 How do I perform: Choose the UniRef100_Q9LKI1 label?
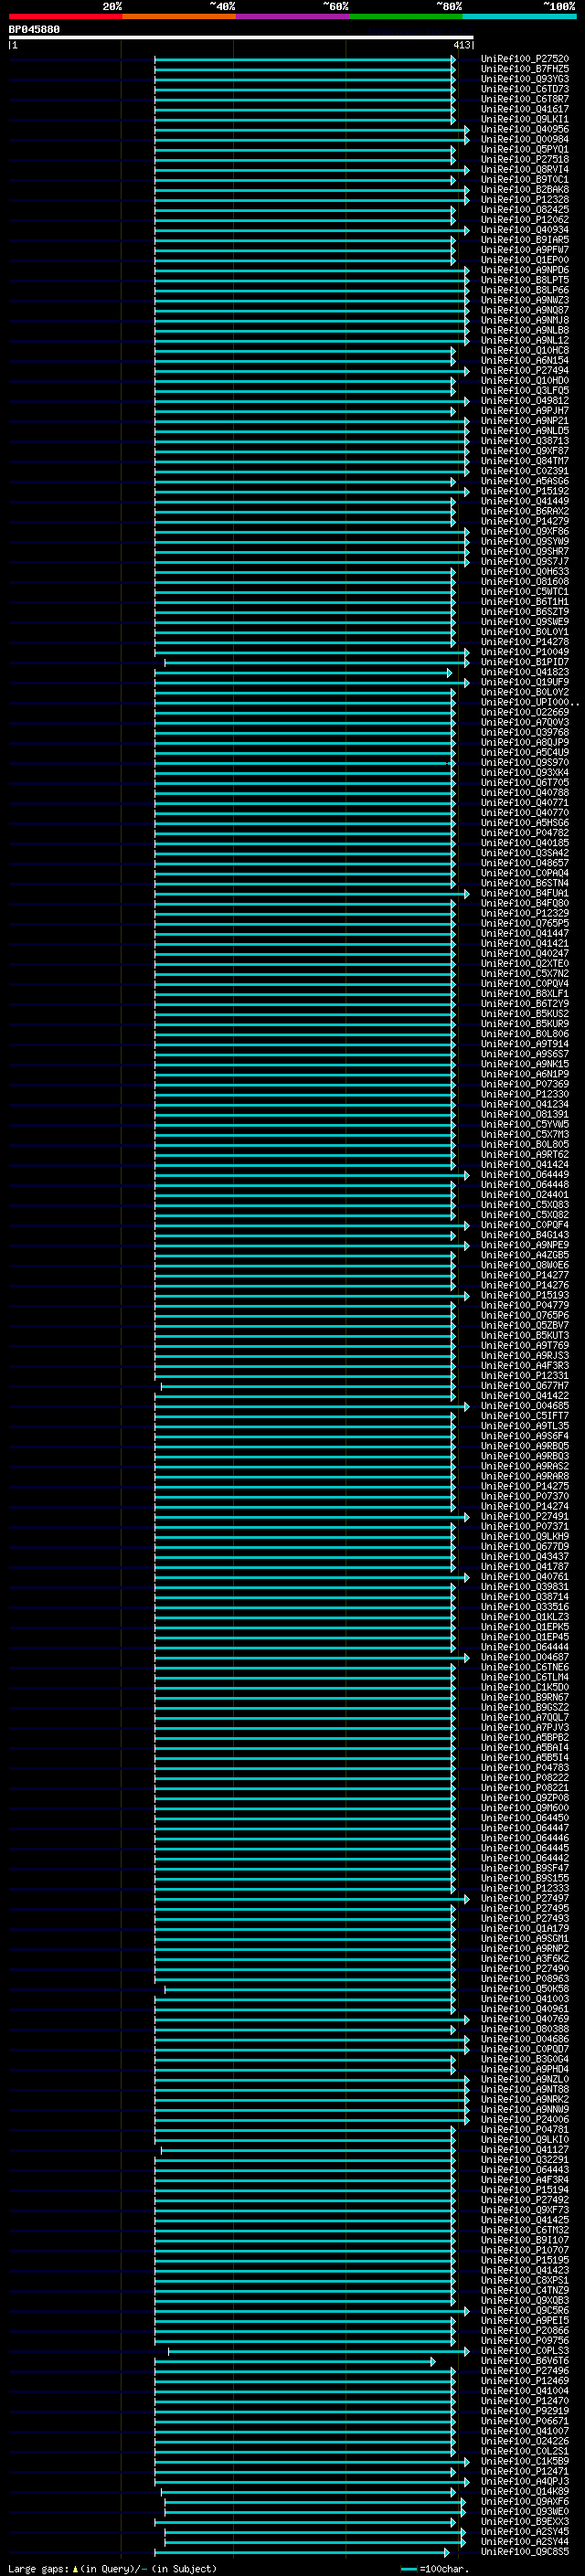click(x=525, y=120)
